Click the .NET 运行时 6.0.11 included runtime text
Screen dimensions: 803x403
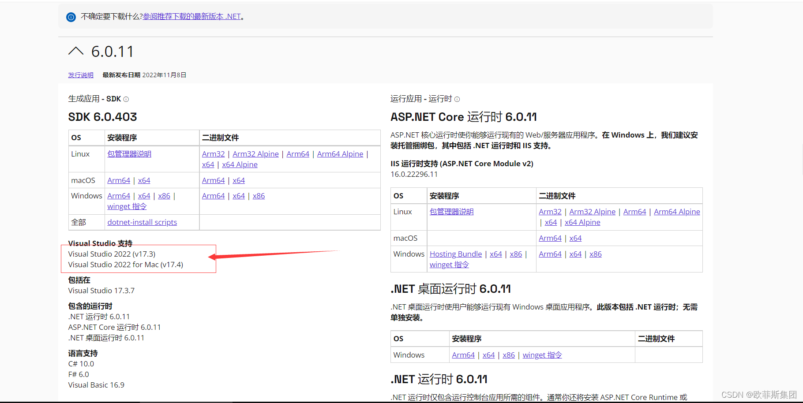pos(99,317)
